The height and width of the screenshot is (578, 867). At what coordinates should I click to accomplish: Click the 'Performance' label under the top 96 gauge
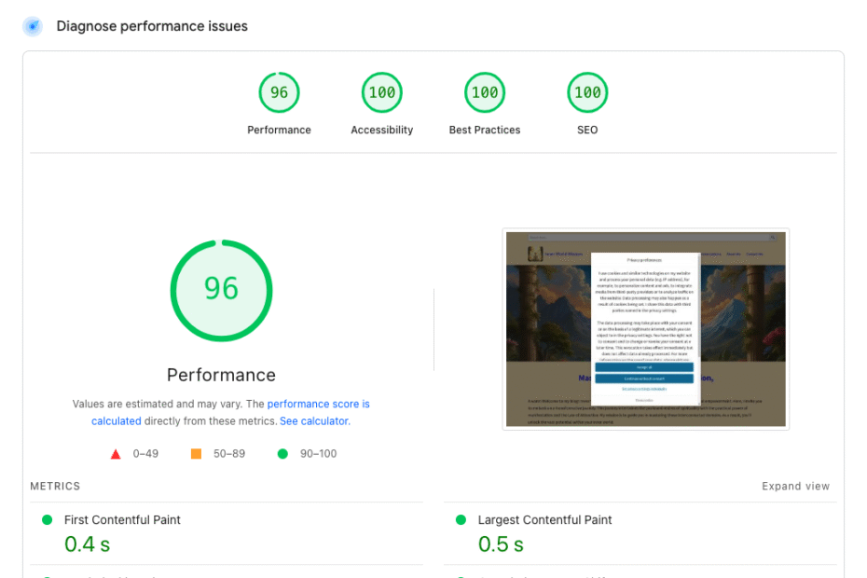point(280,130)
